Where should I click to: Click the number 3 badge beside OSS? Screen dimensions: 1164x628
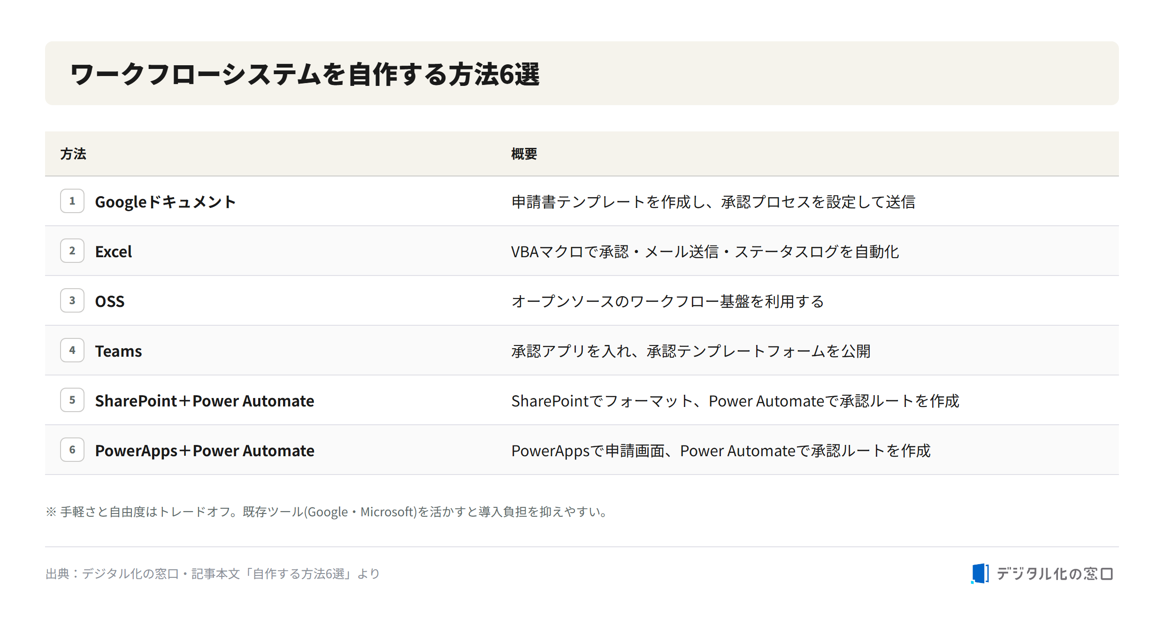click(x=72, y=300)
